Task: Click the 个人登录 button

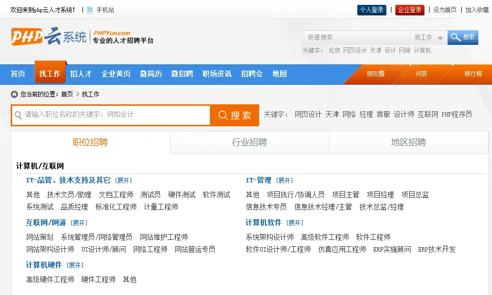Action: pyautogui.click(x=371, y=10)
